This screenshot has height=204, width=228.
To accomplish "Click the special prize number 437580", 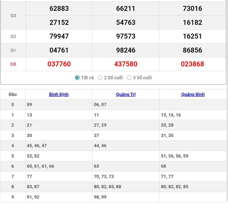I will pos(126,64).
